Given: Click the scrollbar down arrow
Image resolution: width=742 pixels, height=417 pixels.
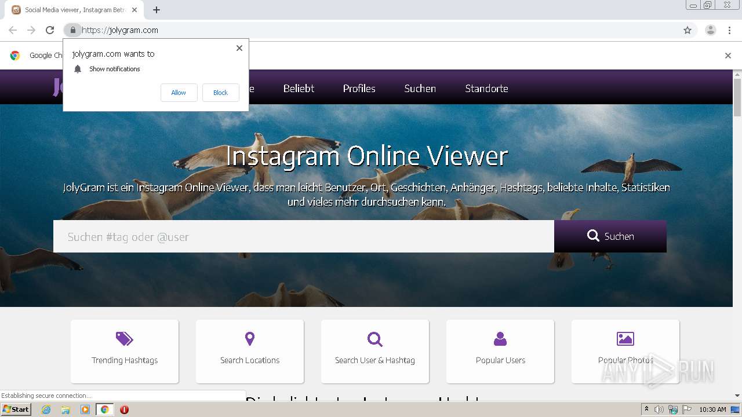Looking at the screenshot, I should coord(737,396).
